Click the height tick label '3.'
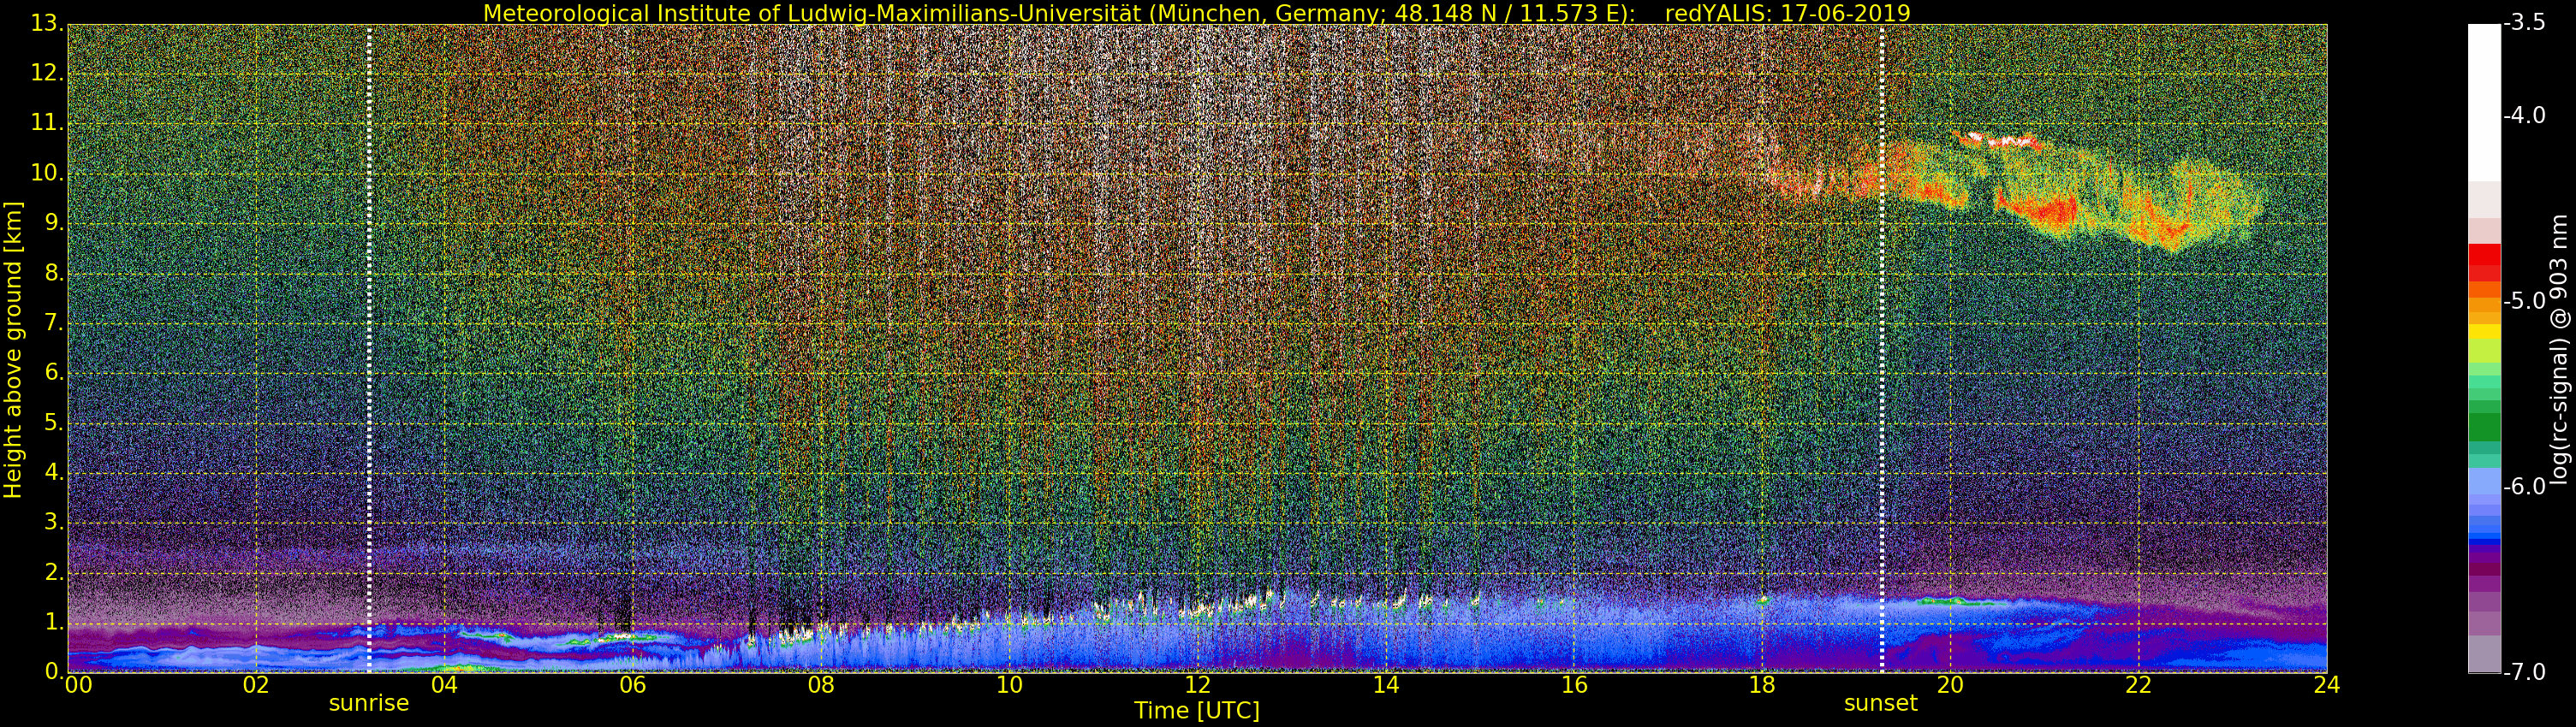Image resolution: width=2576 pixels, height=727 pixels. 54,523
